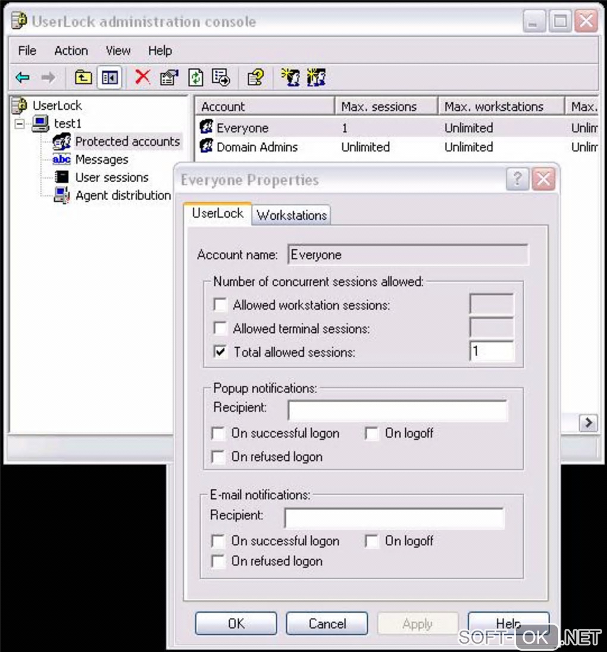Click the Account column header
Viewport: 607px width, 652px height.
(x=265, y=107)
